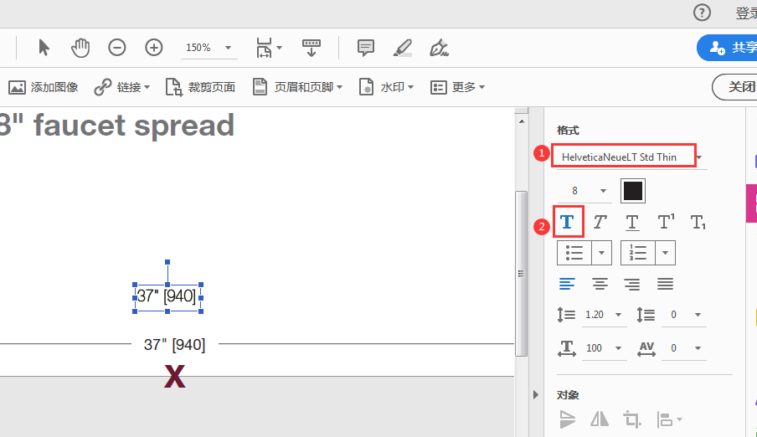Screen dimensions: 757x437
Task: Open the 水印 watermark menu
Action: (x=389, y=87)
